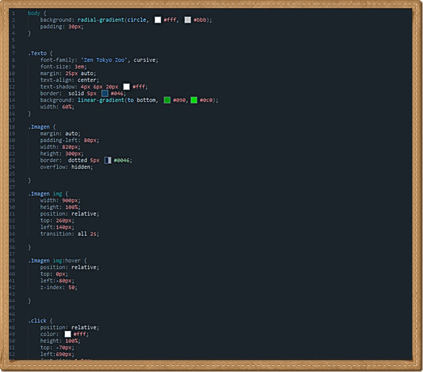Click the transition all 2s declaration

click(x=70, y=234)
